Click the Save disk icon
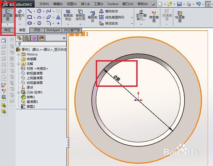 tap(179, 4)
